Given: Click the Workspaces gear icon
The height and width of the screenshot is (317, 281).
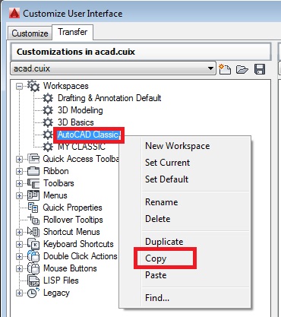Looking at the screenshot, I should (33, 86).
